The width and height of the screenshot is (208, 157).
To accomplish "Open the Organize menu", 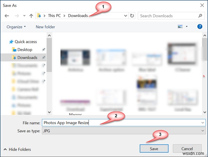I will 16,27.
